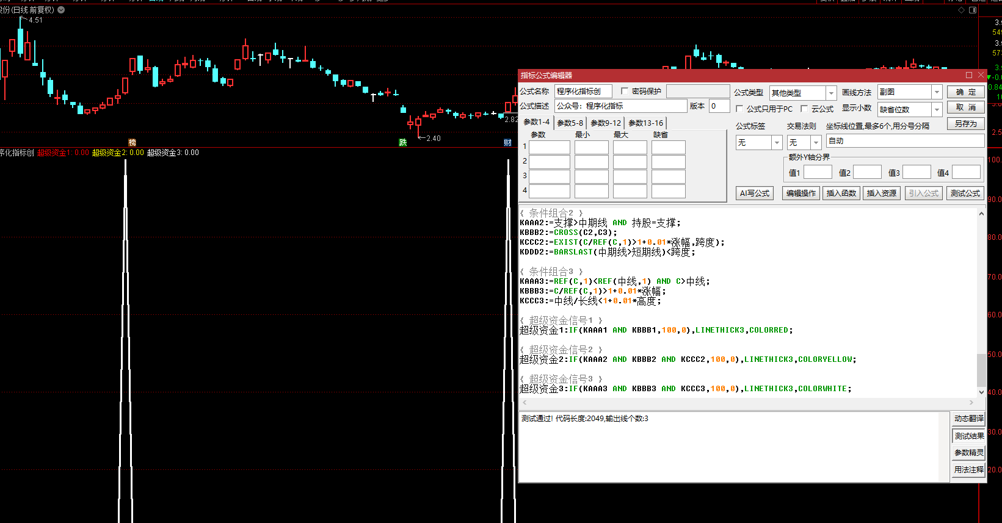Open the 公式类型 dropdown
The width and height of the screenshot is (1002, 523).
coord(830,93)
